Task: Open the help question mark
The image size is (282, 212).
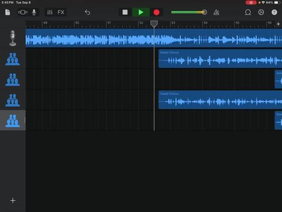Action: 274,12
